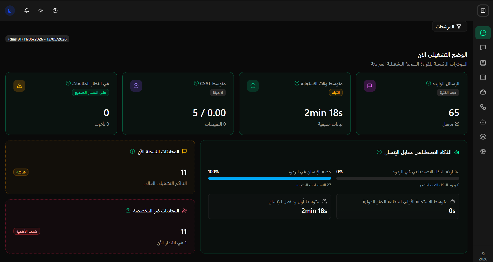Open the notifications bell

click(27, 11)
